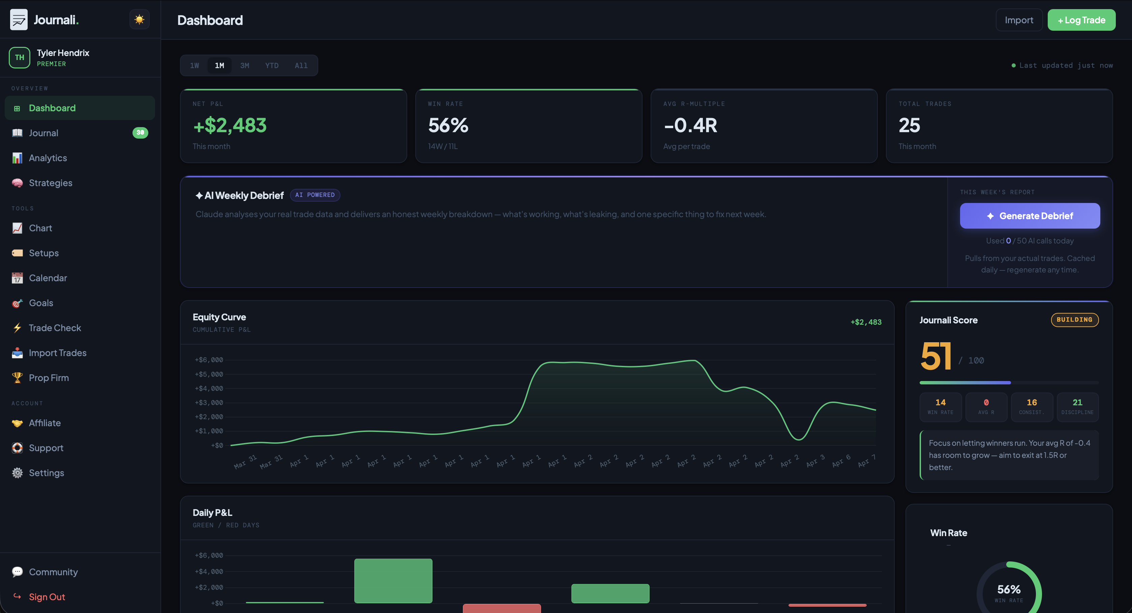The image size is (1132, 613).
Task: Select the YTD time range
Action: pyautogui.click(x=272, y=65)
